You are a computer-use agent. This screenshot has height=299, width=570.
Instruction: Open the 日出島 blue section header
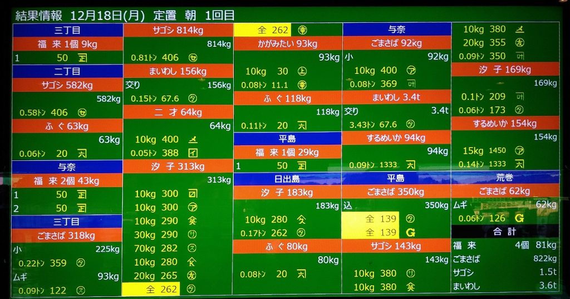point(287,179)
